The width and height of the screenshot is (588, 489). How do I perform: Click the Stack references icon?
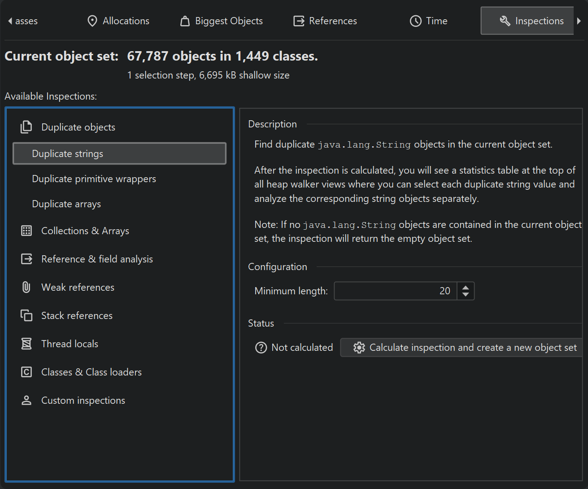[x=26, y=315]
